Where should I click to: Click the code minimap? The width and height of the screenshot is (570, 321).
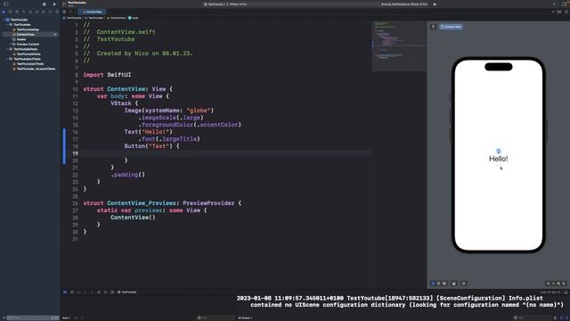click(x=399, y=45)
